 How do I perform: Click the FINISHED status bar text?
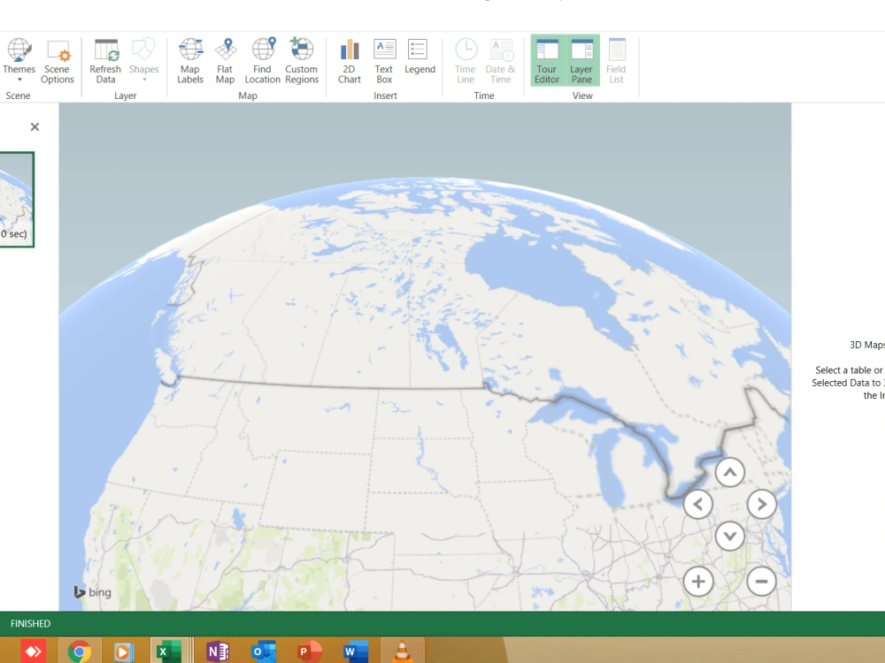click(x=30, y=623)
